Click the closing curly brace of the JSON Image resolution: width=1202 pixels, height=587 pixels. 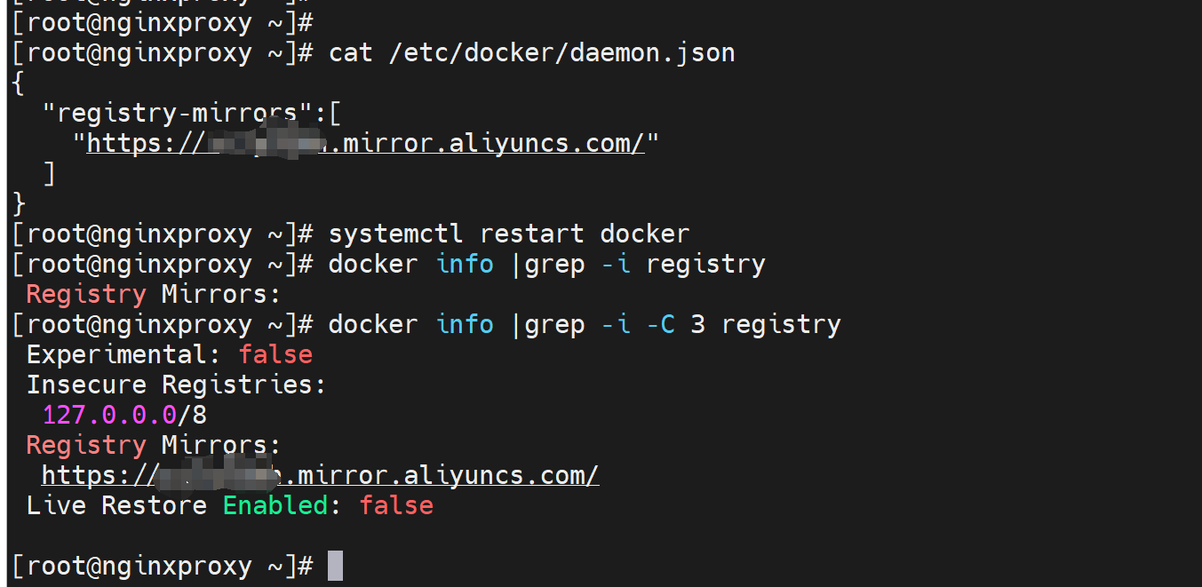[x=20, y=203]
